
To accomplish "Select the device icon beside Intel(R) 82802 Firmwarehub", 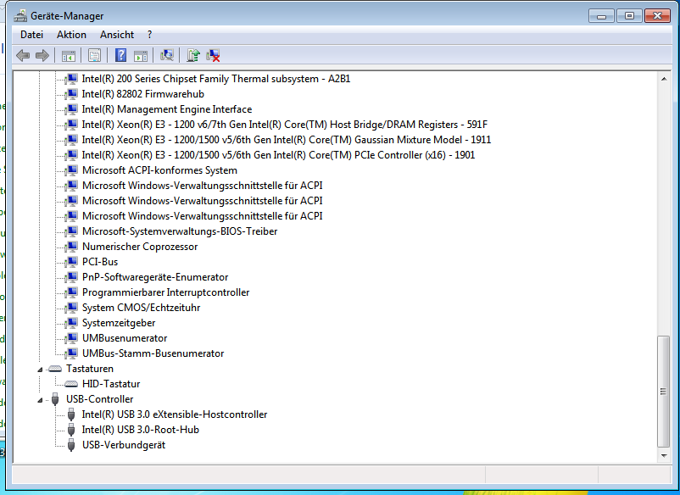I will (71, 94).
